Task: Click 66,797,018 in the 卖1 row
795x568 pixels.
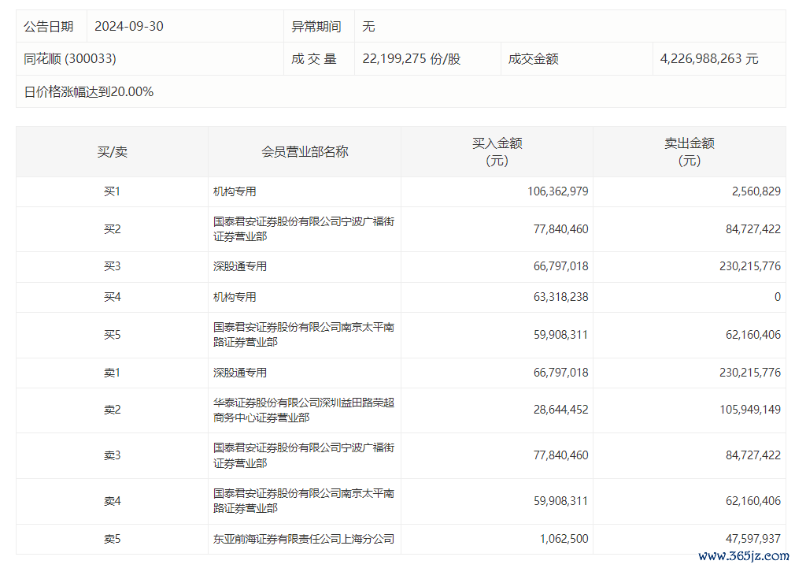Action: (x=560, y=373)
